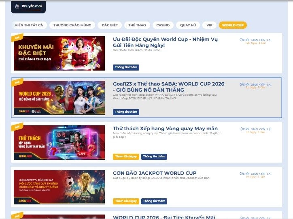Screen dimensions: 293x219
Task: Select the WORLD CUP filter tab
Action: (x=233, y=25)
